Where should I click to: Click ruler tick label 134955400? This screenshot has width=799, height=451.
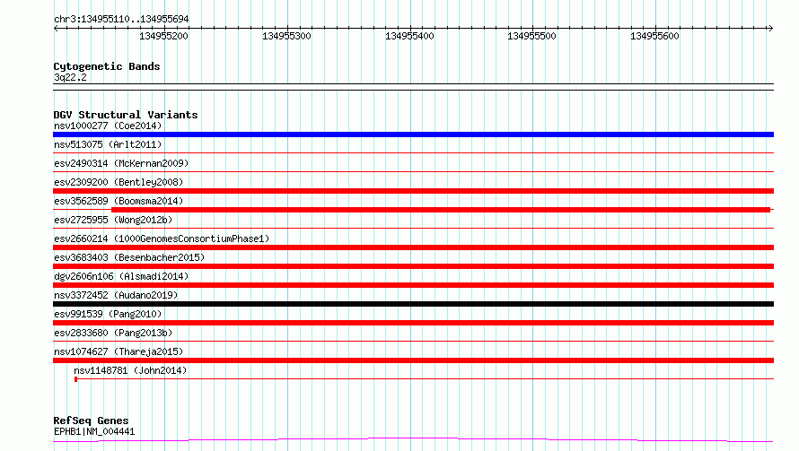(x=409, y=36)
